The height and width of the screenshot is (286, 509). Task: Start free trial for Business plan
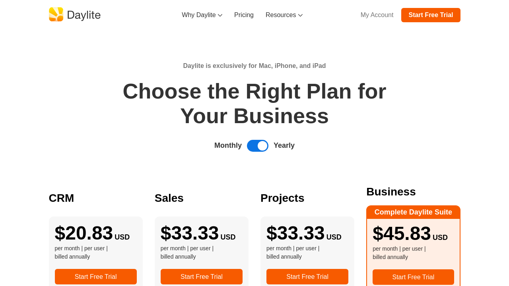tap(413, 277)
